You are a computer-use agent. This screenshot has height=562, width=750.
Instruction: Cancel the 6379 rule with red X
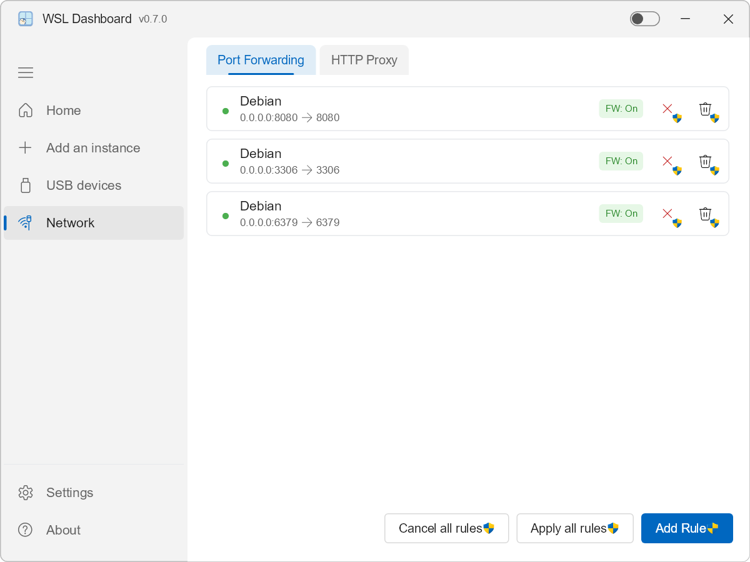[x=669, y=213]
